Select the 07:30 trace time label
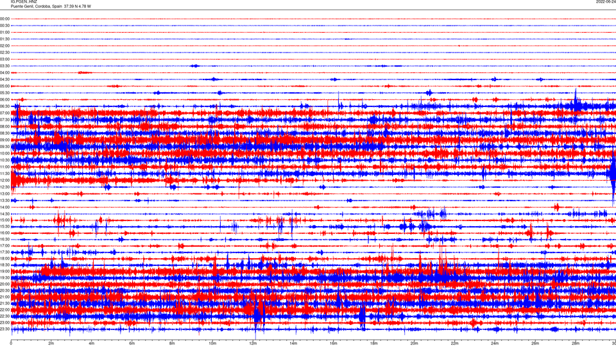Image resolution: width=616 pixels, height=346 pixels. point(4,120)
